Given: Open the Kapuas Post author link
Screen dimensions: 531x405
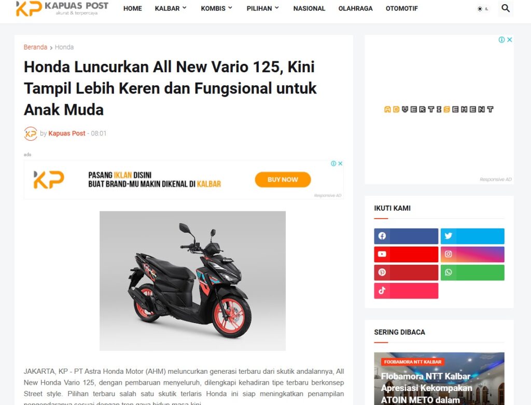Looking at the screenshot, I should pyautogui.click(x=67, y=133).
